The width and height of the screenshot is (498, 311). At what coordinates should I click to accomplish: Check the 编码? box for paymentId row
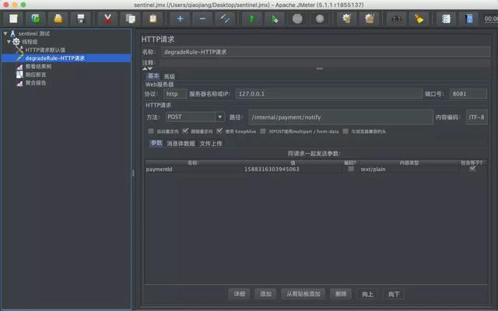351,169
